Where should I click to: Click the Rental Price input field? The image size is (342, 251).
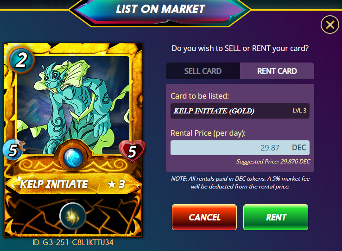pos(240,148)
